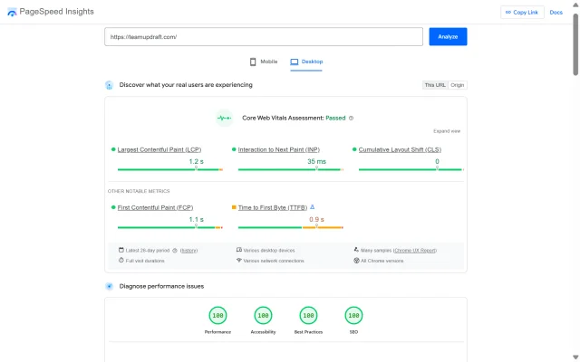Toggle data to Origin
This screenshot has width=580, height=362.
457,85
